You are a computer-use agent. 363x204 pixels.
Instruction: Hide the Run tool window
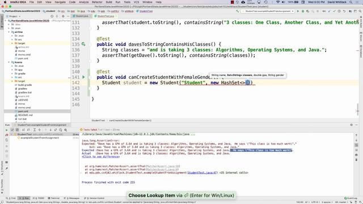point(357,125)
